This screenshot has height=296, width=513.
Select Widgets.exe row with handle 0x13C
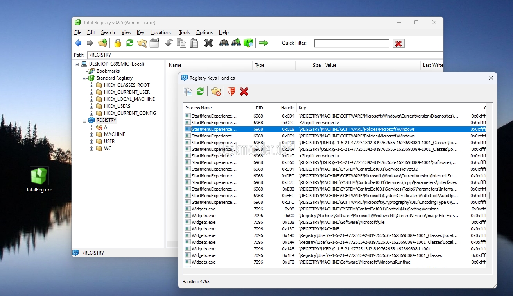[x=335, y=229]
